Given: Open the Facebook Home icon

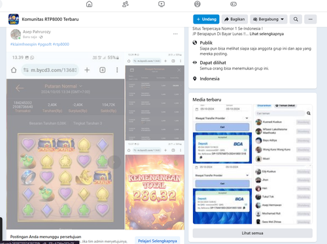Looking at the screenshot, I should pyautogui.click(x=89, y=4).
